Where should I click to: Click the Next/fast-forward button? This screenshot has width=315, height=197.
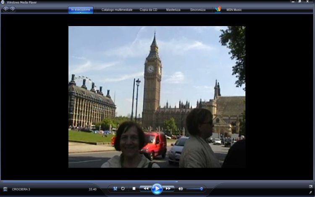click(x=168, y=189)
